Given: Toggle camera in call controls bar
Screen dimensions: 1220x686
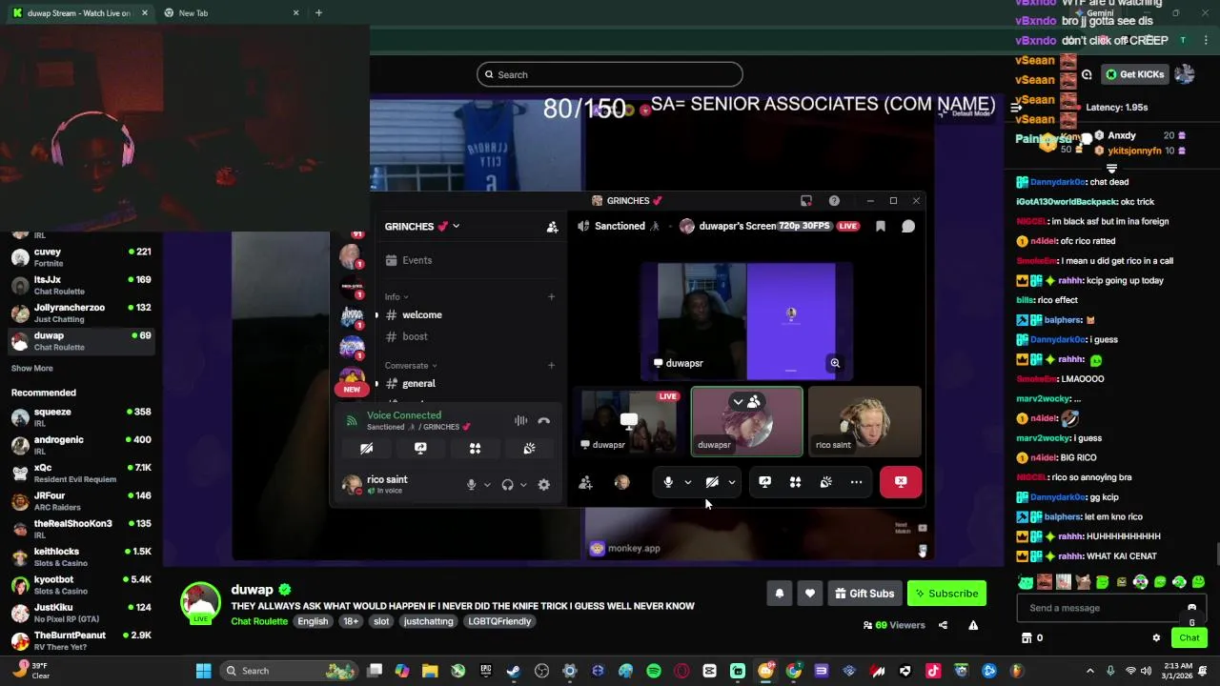Looking at the screenshot, I should click(712, 482).
